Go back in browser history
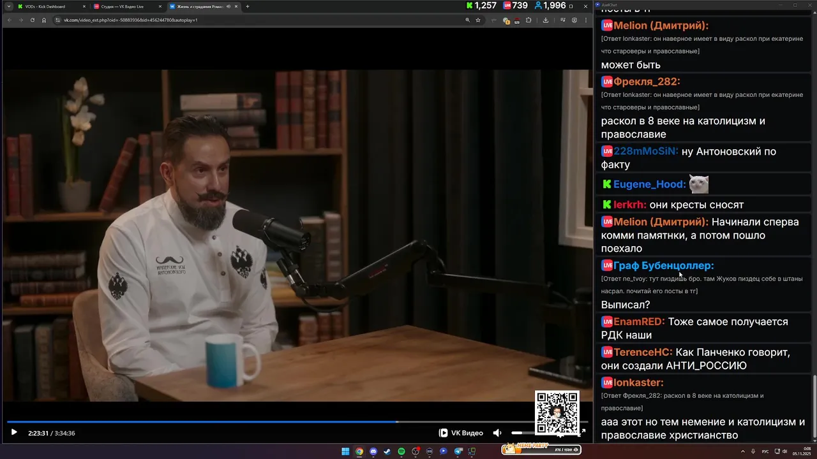Viewport: 817px width, 459px height. [x=10, y=20]
